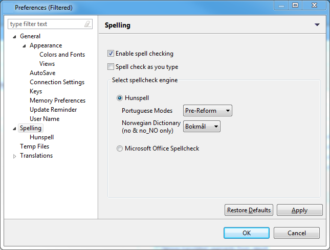Confirm preferences with OK
The image size is (330, 250).
(247, 233)
